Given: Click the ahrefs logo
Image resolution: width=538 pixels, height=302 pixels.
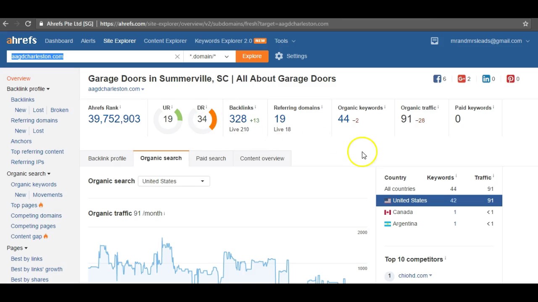Looking at the screenshot, I should pos(21,41).
